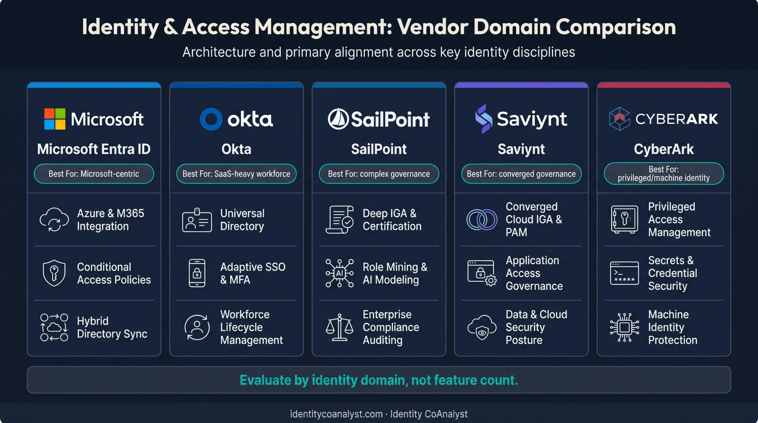Click the 'Enterprise Compliance Auditing' label
The width and height of the screenshot is (758, 423).
tap(391, 327)
